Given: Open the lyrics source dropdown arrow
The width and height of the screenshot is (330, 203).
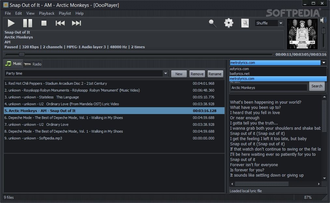Looking at the screenshot, I should coord(324,63).
